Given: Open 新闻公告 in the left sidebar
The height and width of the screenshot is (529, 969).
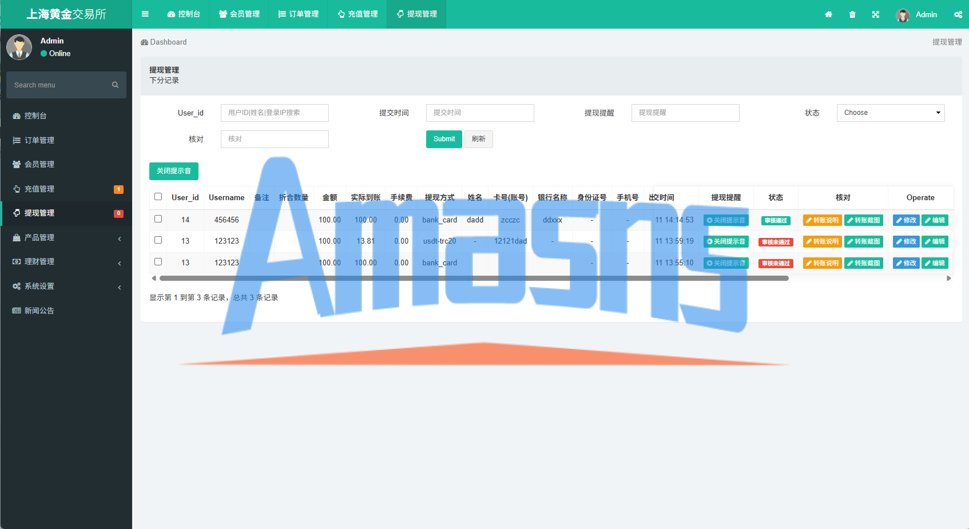Looking at the screenshot, I should [66, 311].
